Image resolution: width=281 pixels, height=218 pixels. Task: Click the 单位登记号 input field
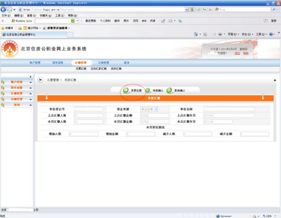88,109
